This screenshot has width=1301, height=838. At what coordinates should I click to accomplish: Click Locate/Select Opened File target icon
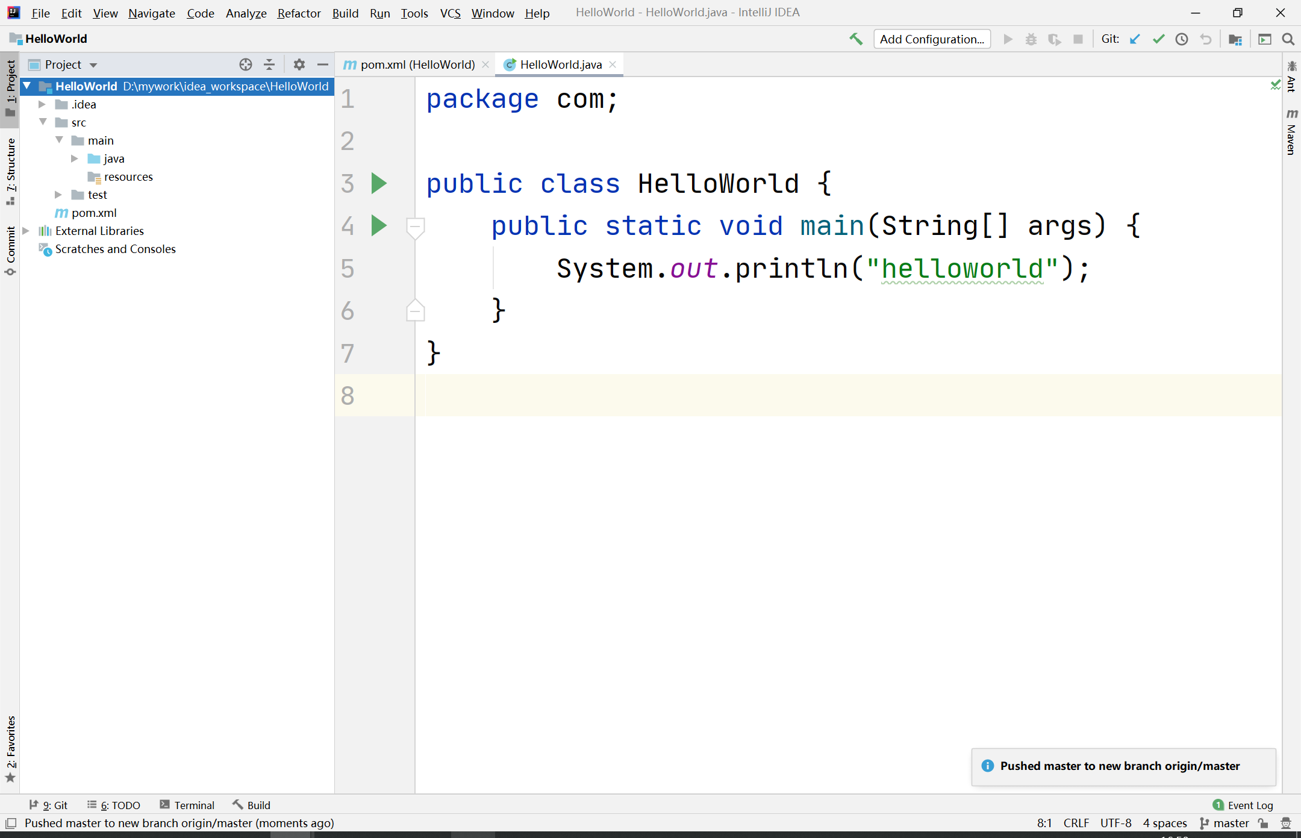click(x=246, y=64)
